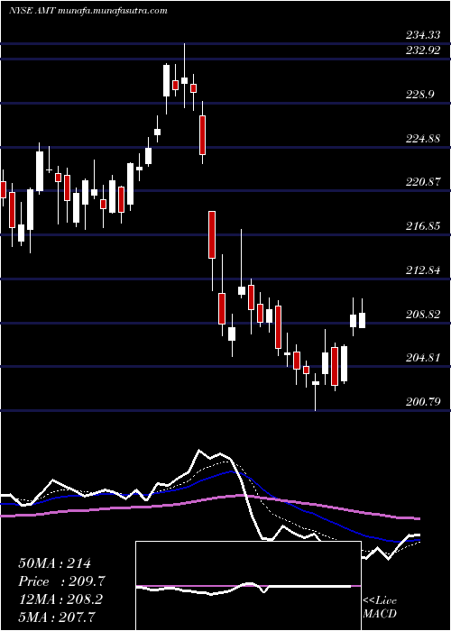Click the 208.82 price level label
This screenshot has width=451, height=631.
tap(423, 314)
